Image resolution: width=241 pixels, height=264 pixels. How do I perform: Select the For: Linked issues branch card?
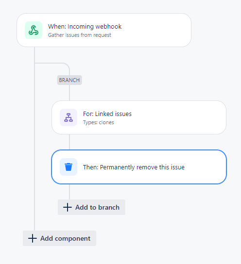[139, 117]
